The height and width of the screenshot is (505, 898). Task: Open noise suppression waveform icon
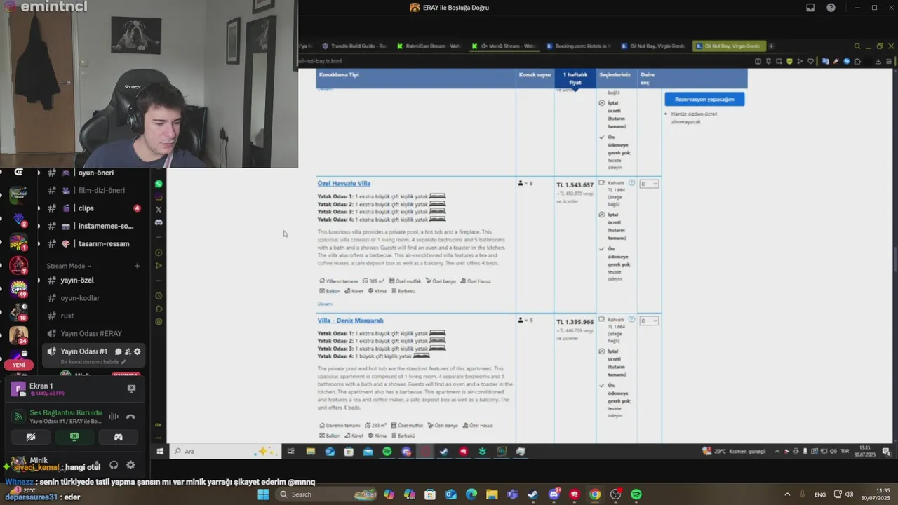(x=114, y=417)
